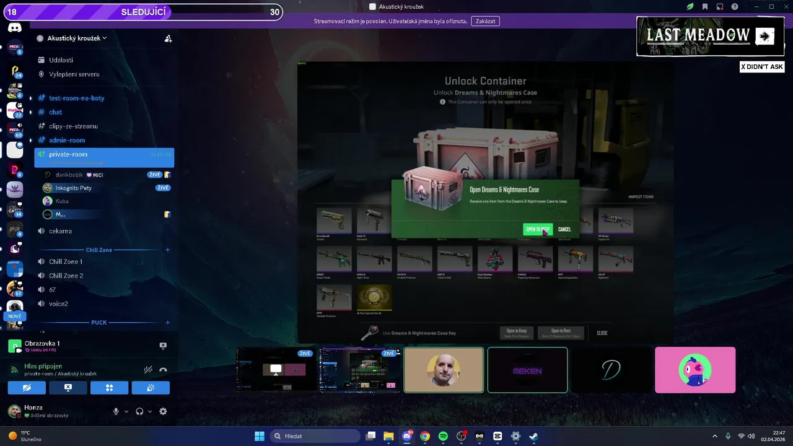
Task: Open Discord direct messages home icon
Action: click(x=15, y=28)
